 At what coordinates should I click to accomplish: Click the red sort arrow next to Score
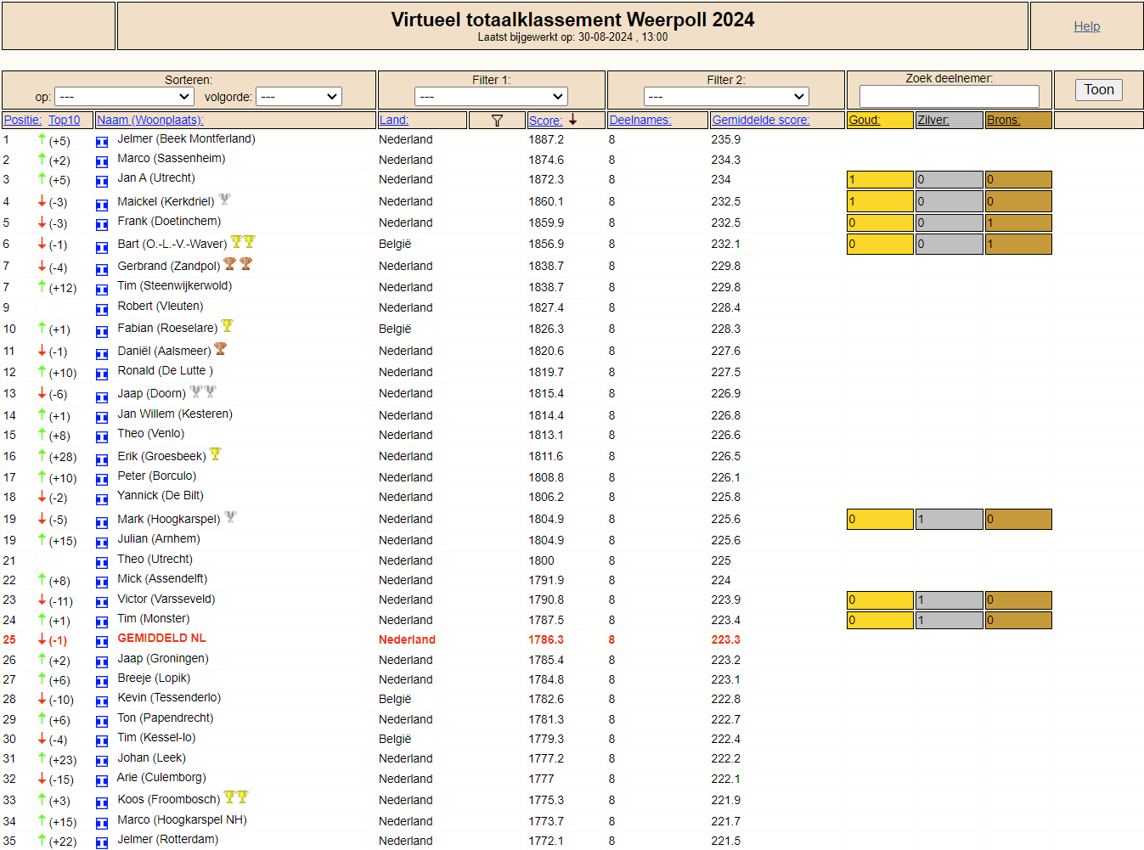click(573, 120)
